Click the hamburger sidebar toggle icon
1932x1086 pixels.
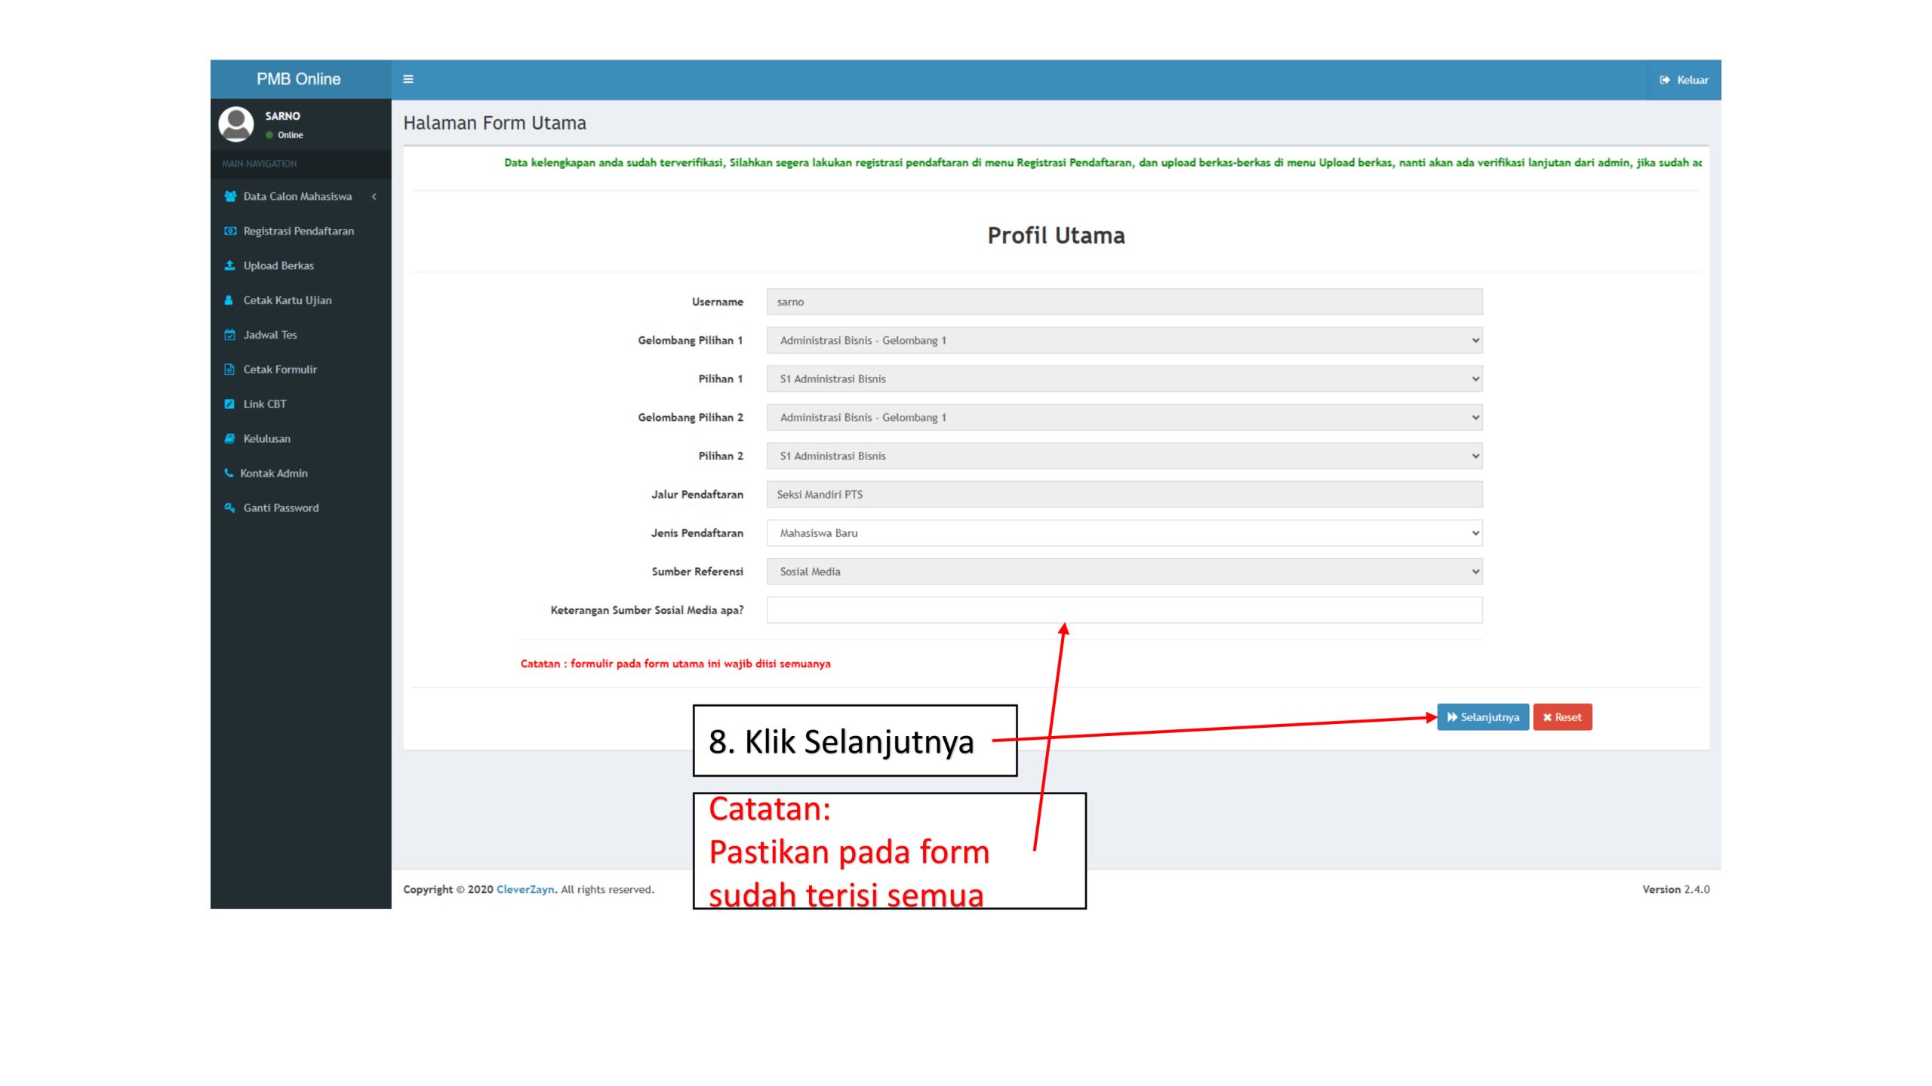click(408, 79)
